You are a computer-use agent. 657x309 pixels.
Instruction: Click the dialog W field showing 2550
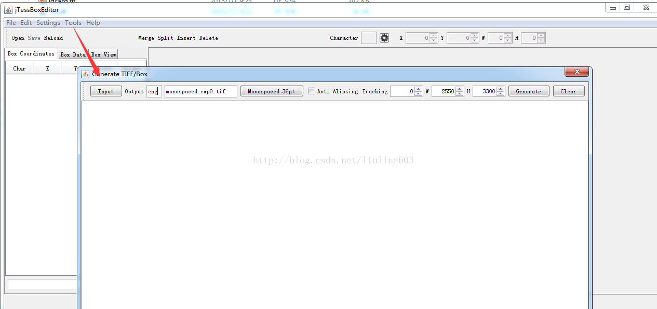pos(444,91)
